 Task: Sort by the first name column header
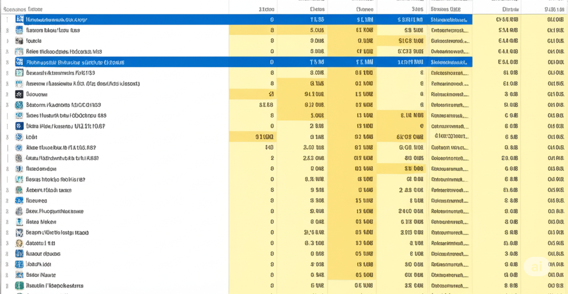click(x=22, y=9)
